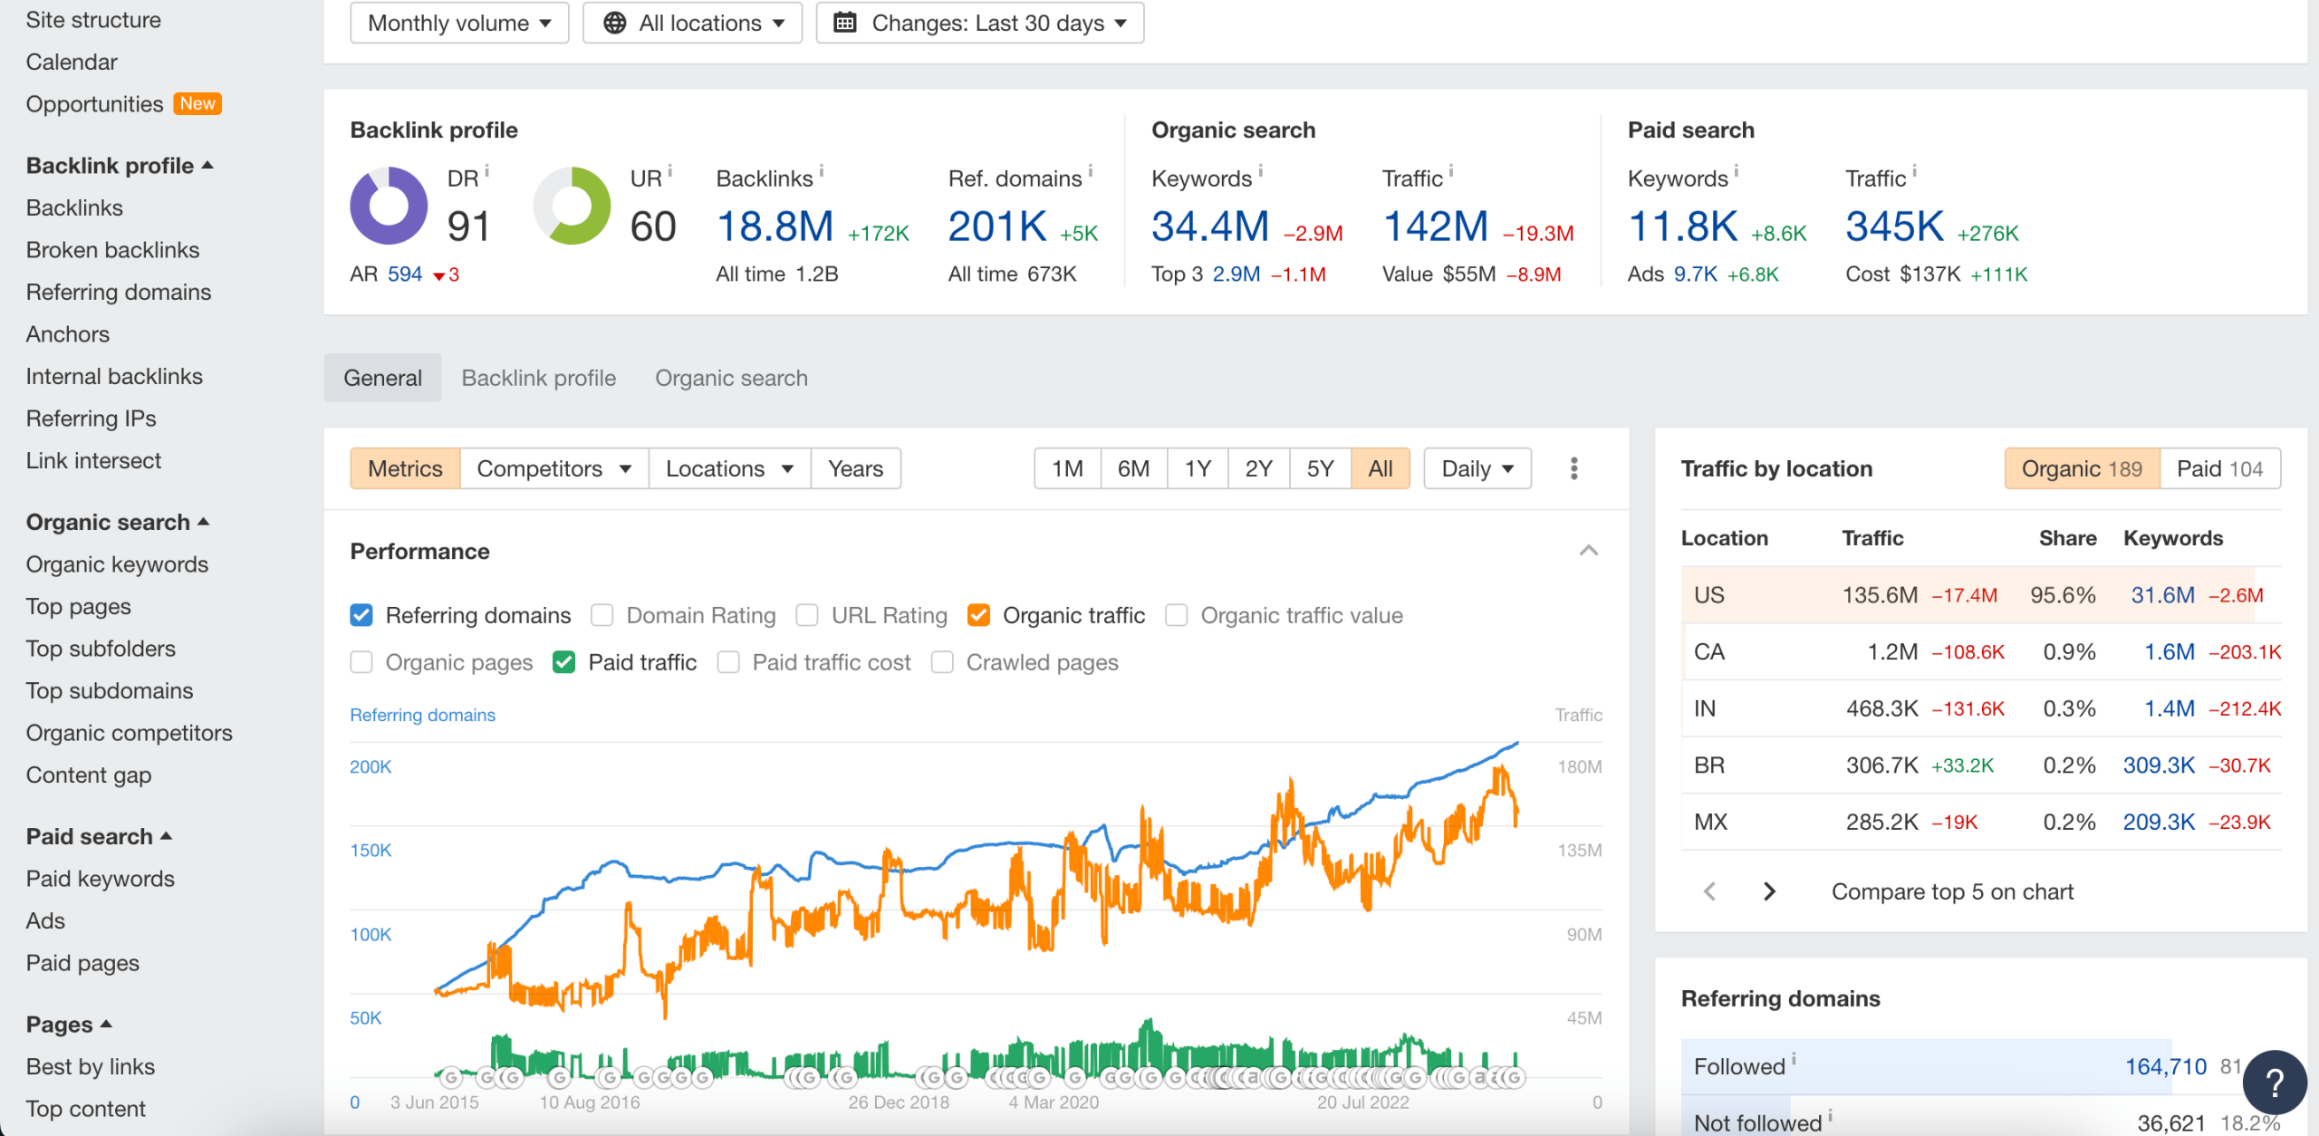Select the General tab

pos(382,378)
